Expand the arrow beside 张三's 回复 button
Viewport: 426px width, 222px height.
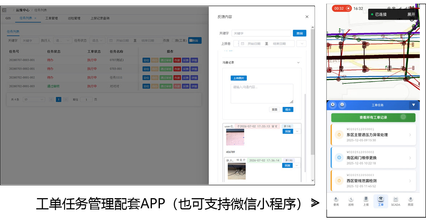click(297, 165)
